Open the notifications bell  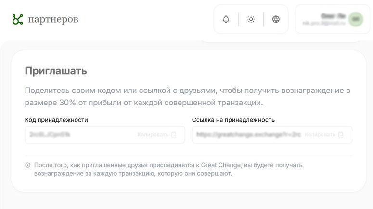point(226,19)
